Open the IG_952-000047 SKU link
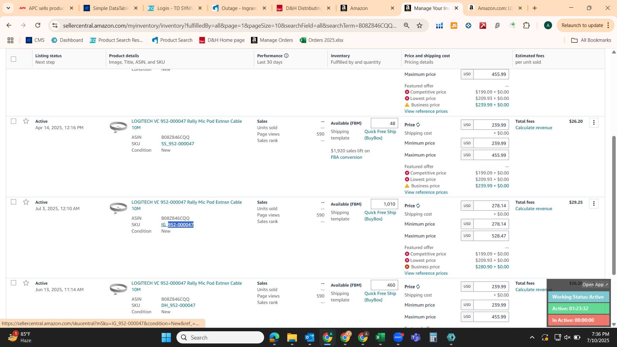 pos(177,225)
